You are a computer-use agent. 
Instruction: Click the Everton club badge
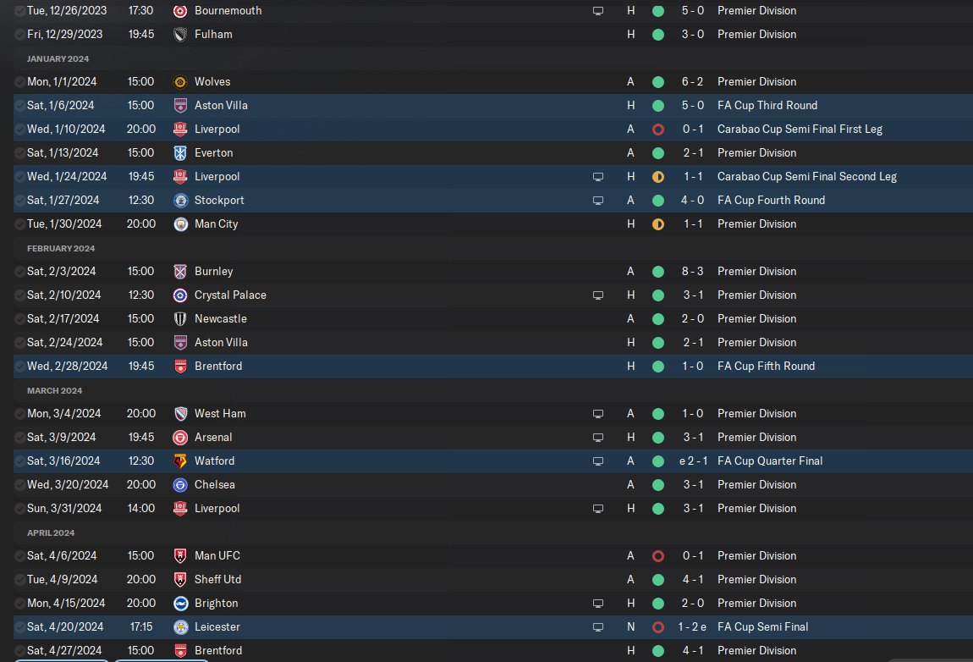click(179, 153)
